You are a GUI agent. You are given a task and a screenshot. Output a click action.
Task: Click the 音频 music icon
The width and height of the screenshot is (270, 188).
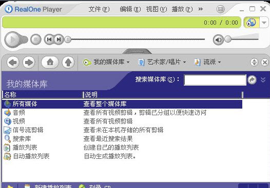7,113
